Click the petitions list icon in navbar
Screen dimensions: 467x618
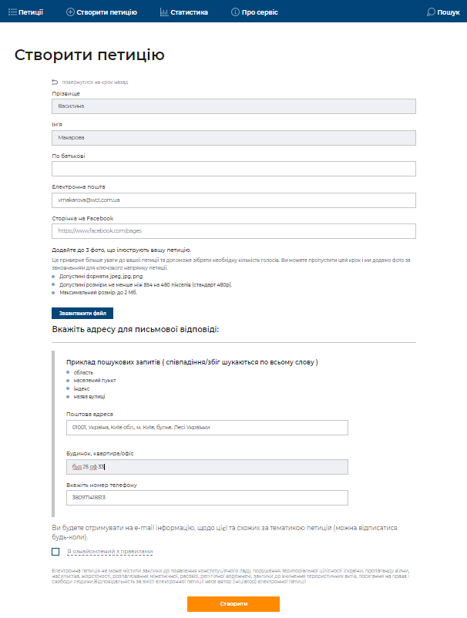click(12, 12)
